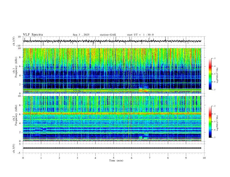Click time axis tick label "8"
Image resolution: width=230 pixels, height=177 pixels.
click(x=168, y=158)
